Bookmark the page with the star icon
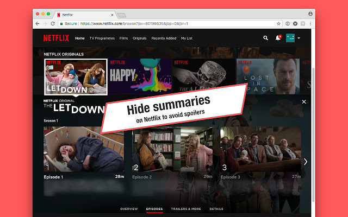Screen dimensions: 348x217 (278, 23)
